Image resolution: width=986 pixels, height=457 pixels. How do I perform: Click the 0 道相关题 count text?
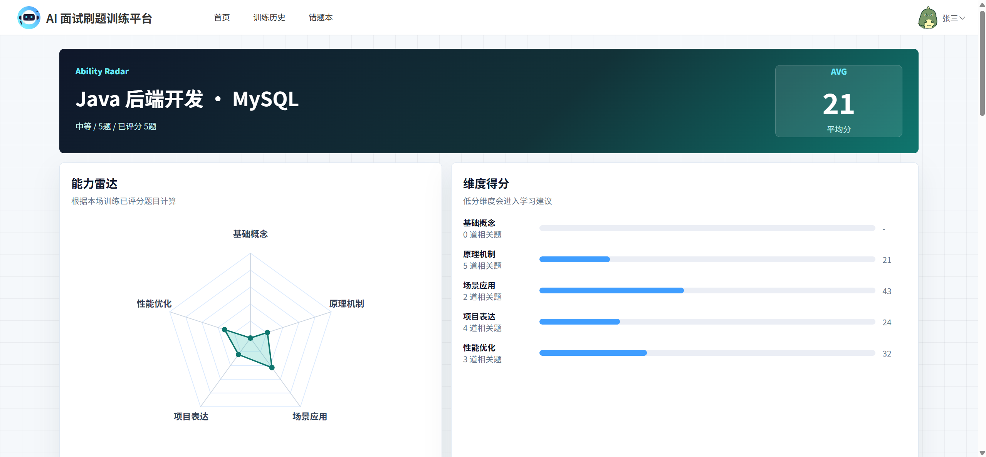(x=482, y=234)
